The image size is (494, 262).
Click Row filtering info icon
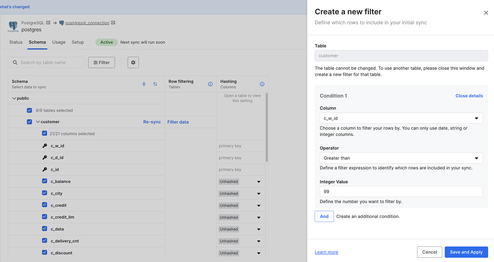pyautogui.click(x=210, y=84)
